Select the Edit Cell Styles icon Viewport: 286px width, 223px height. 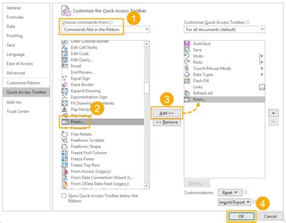point(65,47)
